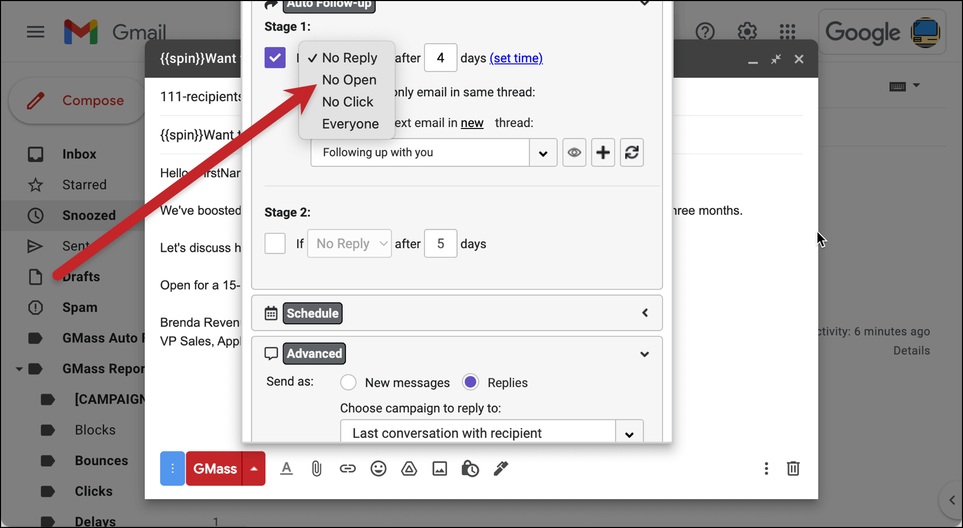The image size is (963, 528).
Task: Insert a photo with the image icon
Action: (x=440, y=469)
